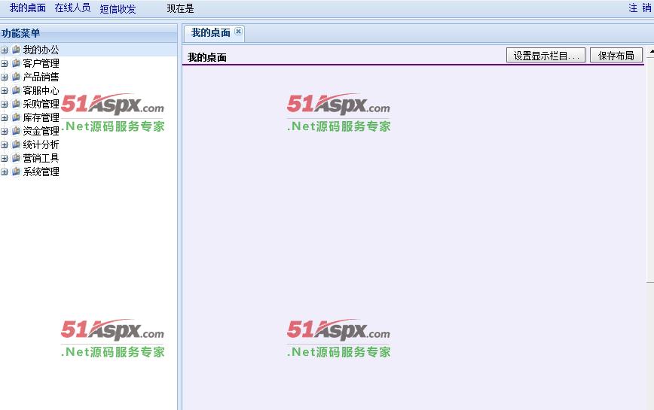Click the 设置显示栏目 button

(546, 56)
